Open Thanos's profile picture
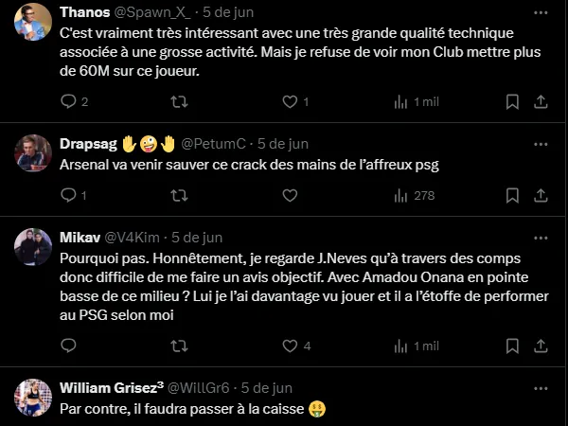The width and height of the screenshot is (568, 426). (x=32, y=22)
